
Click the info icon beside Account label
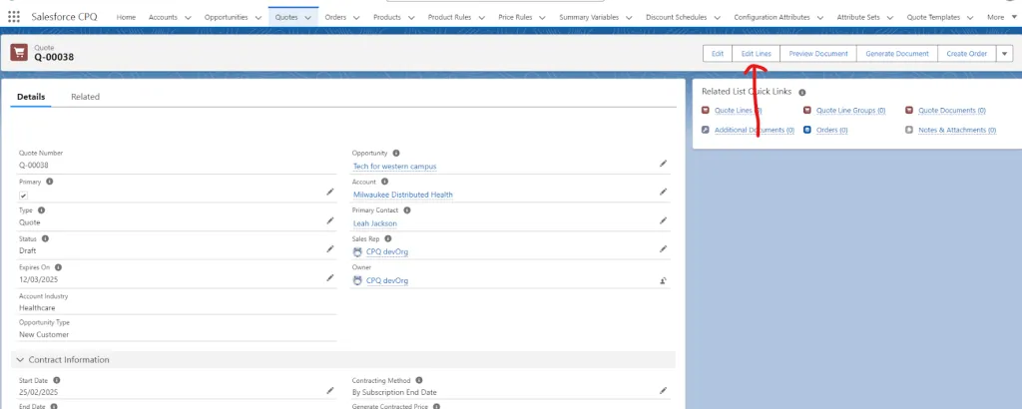pos(384,182)
